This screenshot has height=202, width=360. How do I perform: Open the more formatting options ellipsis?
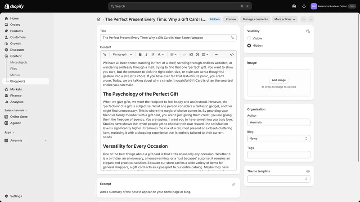[x=216, y=54]
